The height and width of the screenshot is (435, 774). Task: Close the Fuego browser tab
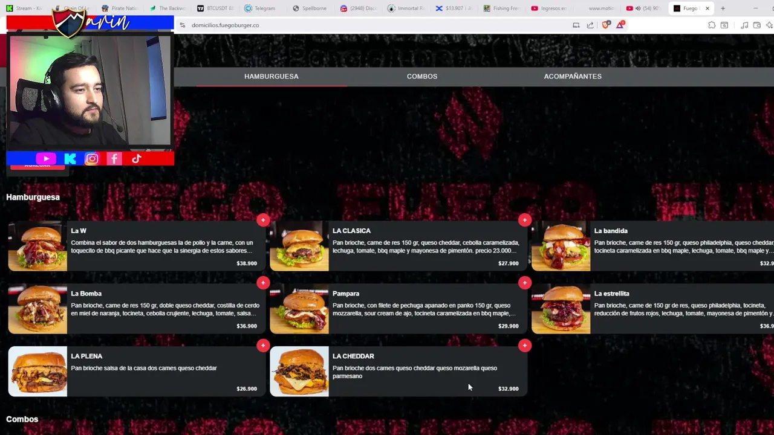click(707, 8)
